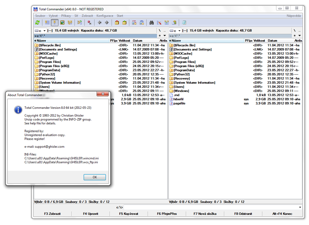Go to root with right panel backslash button
The height and width of the screenshot is (225, 309).
coord(294,31)
